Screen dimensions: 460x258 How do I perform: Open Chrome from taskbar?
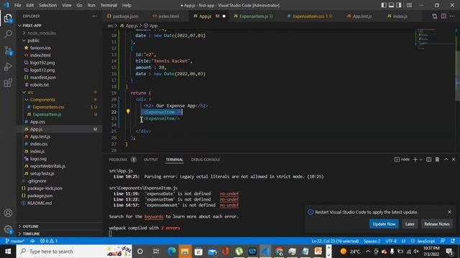point(279,252)
